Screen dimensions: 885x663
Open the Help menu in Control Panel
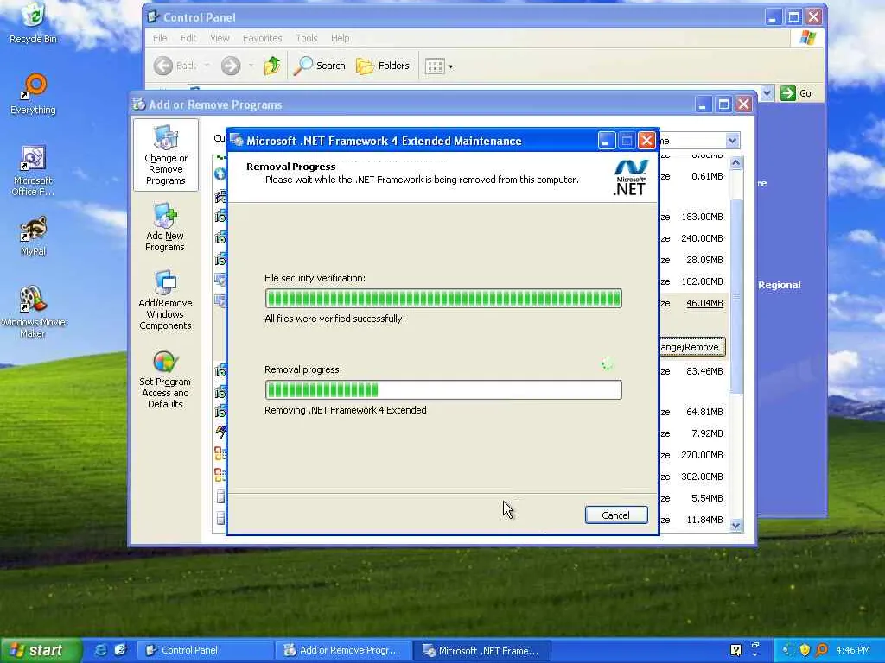340,38
